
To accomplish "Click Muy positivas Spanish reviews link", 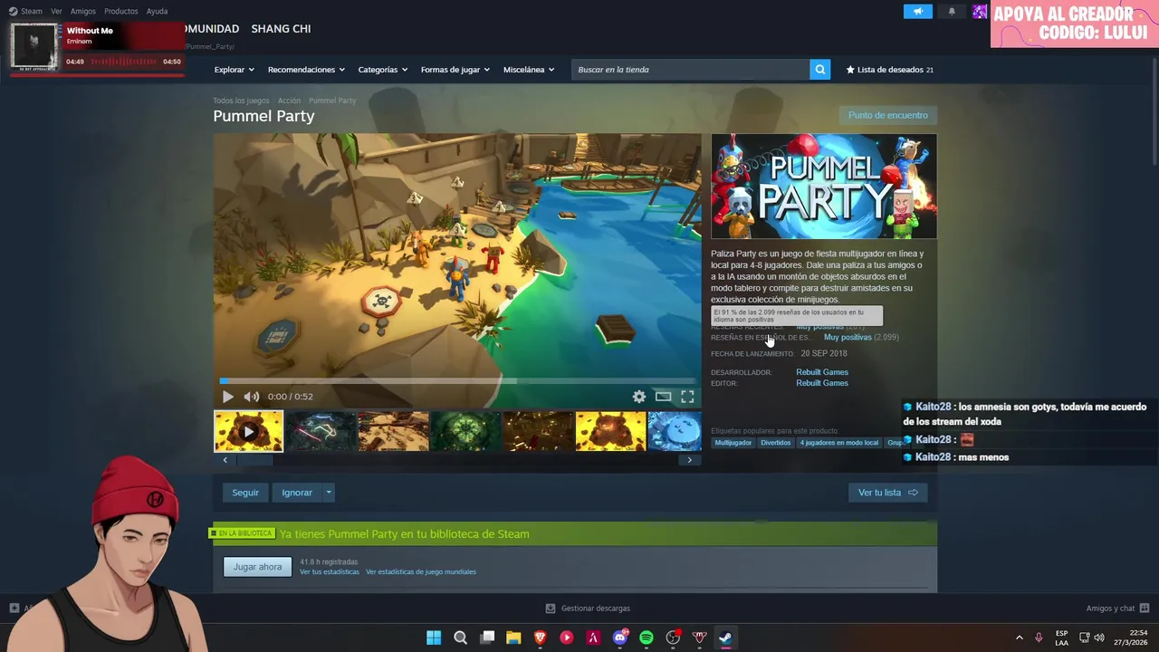I will (848, 337).
